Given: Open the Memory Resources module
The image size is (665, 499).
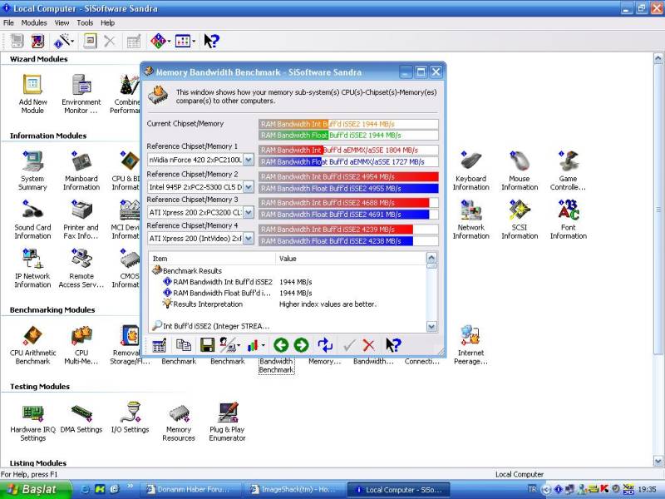Looking at the screenshot, I should click(x=179, y=422).
